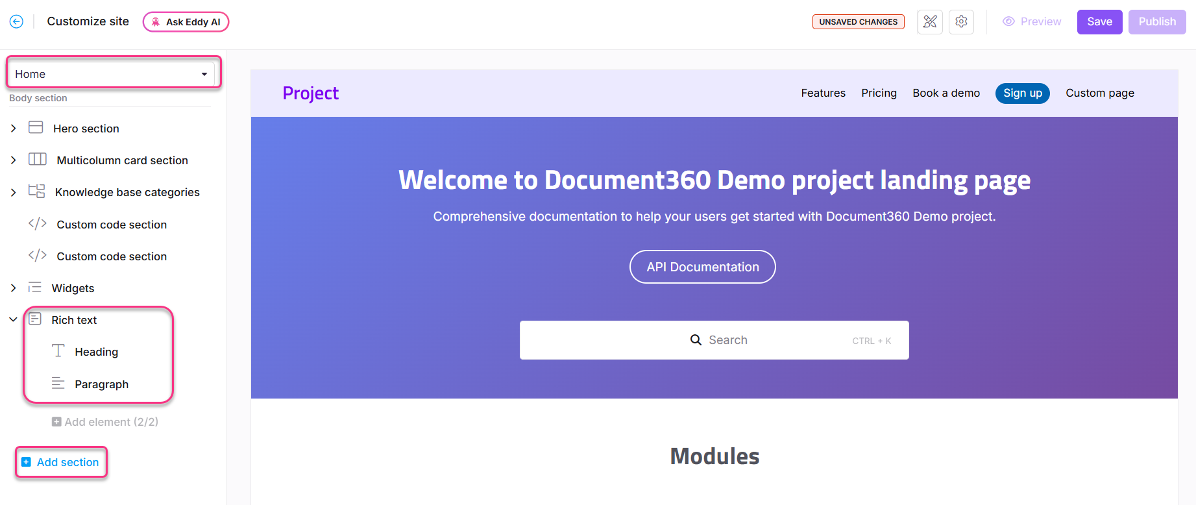Viewport: 1196px width, 505px height.
Task: Expand the Knowledge base categories
Action: [13, 192]
